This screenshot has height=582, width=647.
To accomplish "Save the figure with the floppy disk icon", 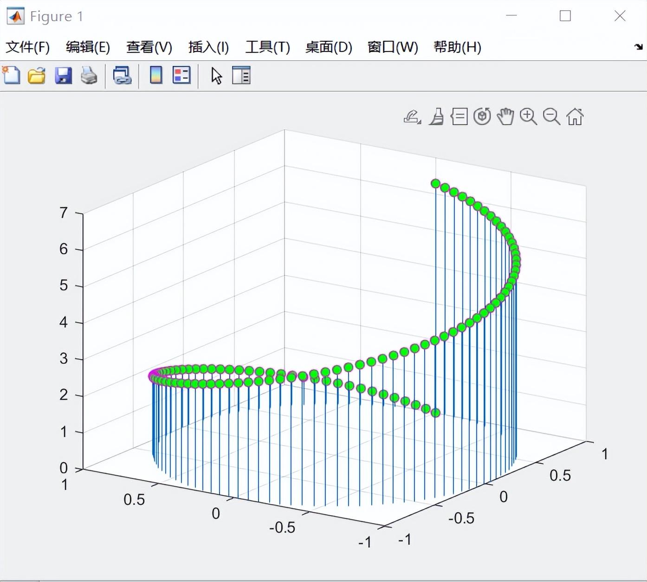I will pyautogui.click(x=63, y=75).
